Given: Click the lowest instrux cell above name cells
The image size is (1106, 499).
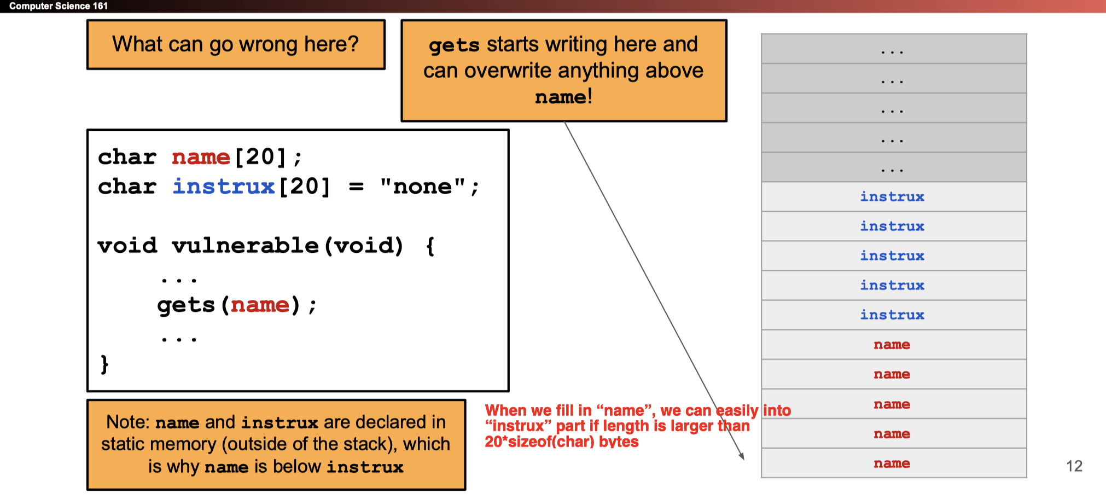Looking at the screenshot, I should 892,315.
